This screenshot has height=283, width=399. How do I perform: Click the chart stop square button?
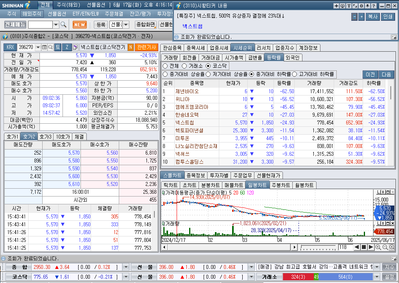coord(363,247)
